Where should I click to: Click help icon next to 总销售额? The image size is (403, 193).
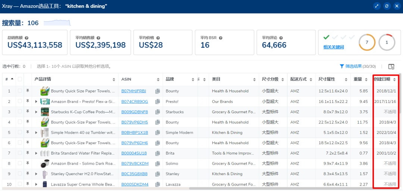[26, 38]
